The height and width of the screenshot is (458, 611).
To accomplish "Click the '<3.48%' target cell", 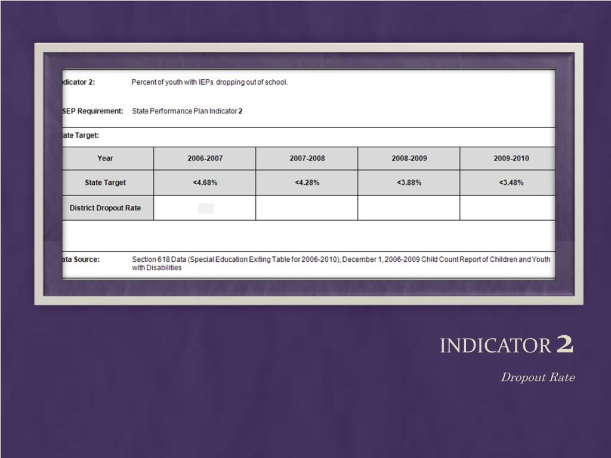I will pos(508,182).
